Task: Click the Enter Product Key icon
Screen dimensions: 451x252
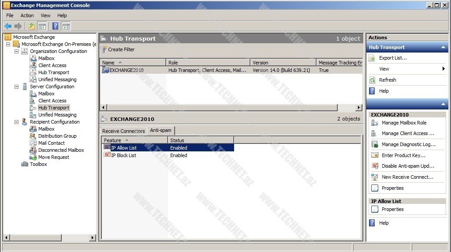Action: click(x=375, y=155)
